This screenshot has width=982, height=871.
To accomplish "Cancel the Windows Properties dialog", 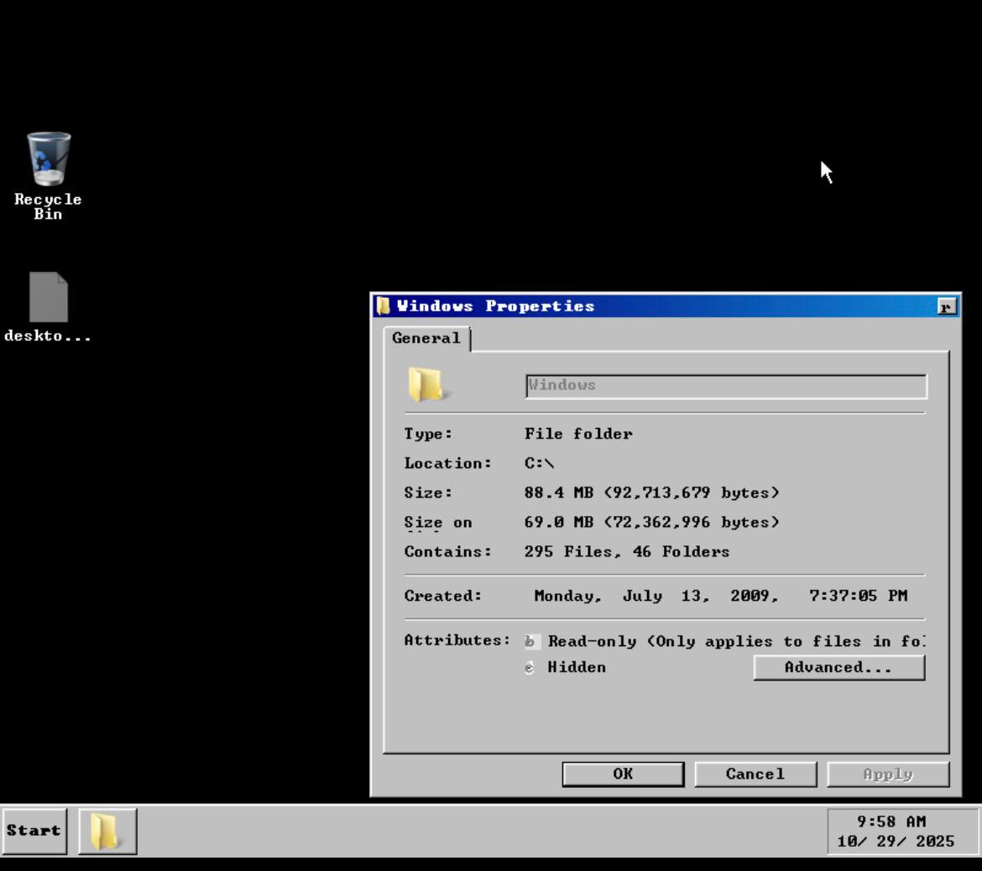I will (755, 774).
